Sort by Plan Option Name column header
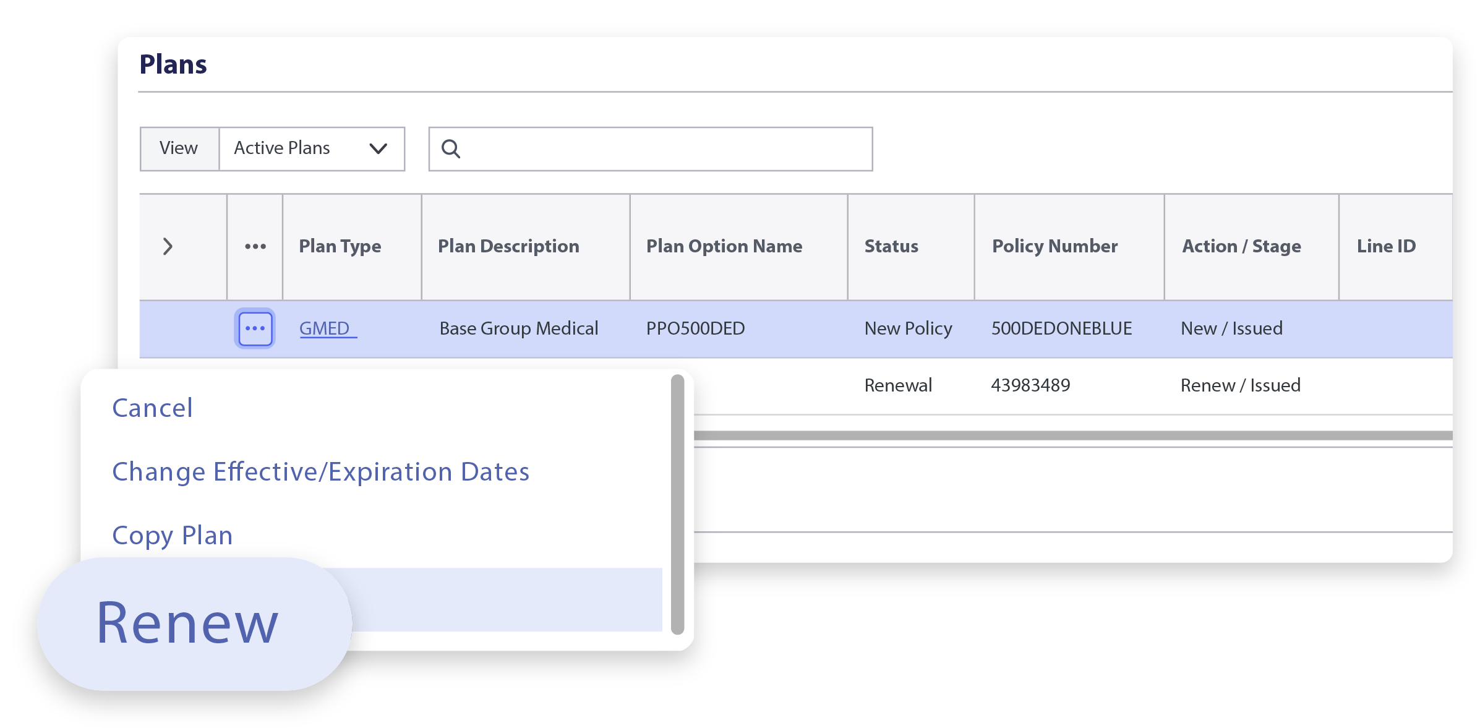Image resolution: width=1480 pixels, height=728 pixels. click(x=724, y=246)
